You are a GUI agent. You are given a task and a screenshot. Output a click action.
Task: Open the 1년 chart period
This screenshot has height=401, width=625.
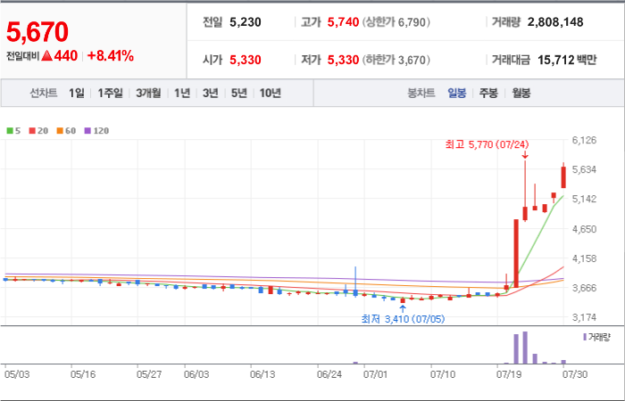tap(182, 93)
